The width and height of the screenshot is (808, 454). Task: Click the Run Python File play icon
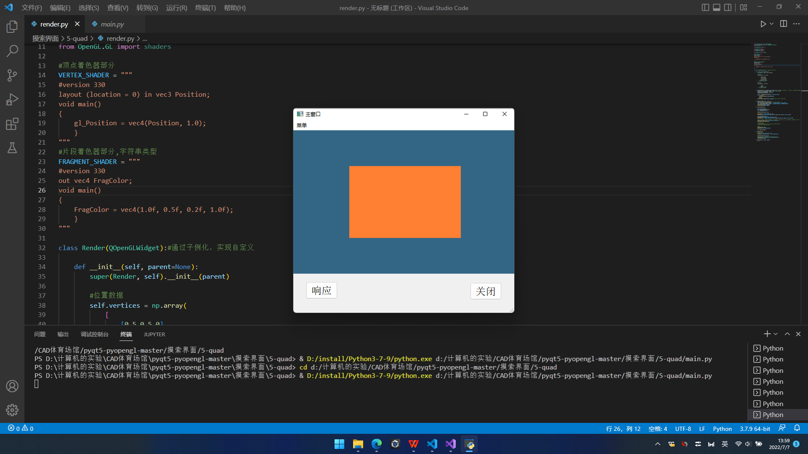tap(763, 24)
